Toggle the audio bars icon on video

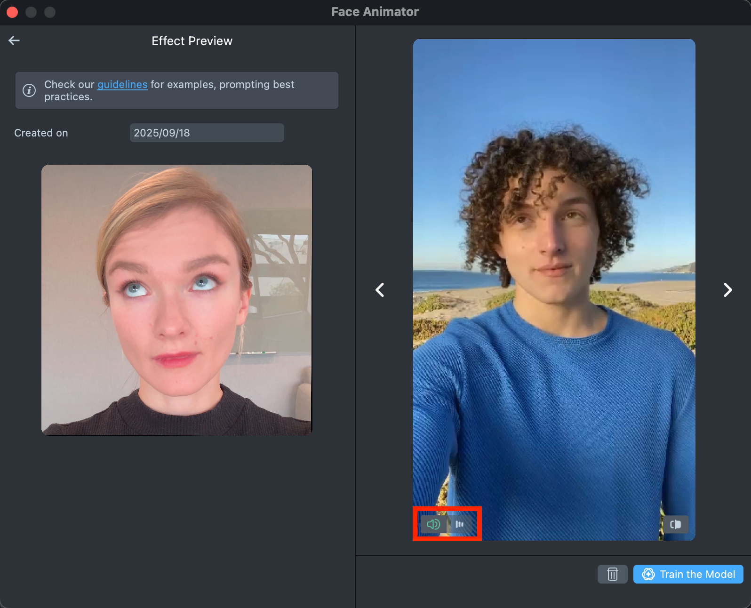pyautogui.click(x=460, y=524)
